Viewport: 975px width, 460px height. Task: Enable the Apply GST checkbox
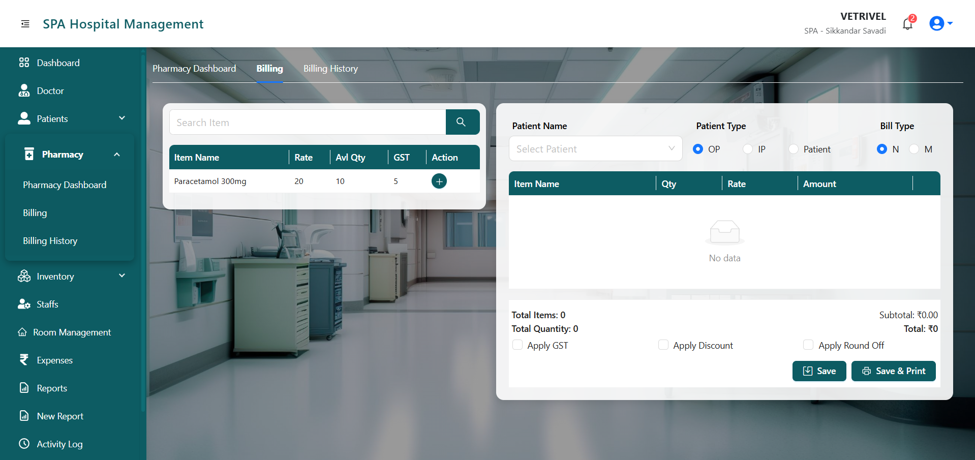pos(517,345)
